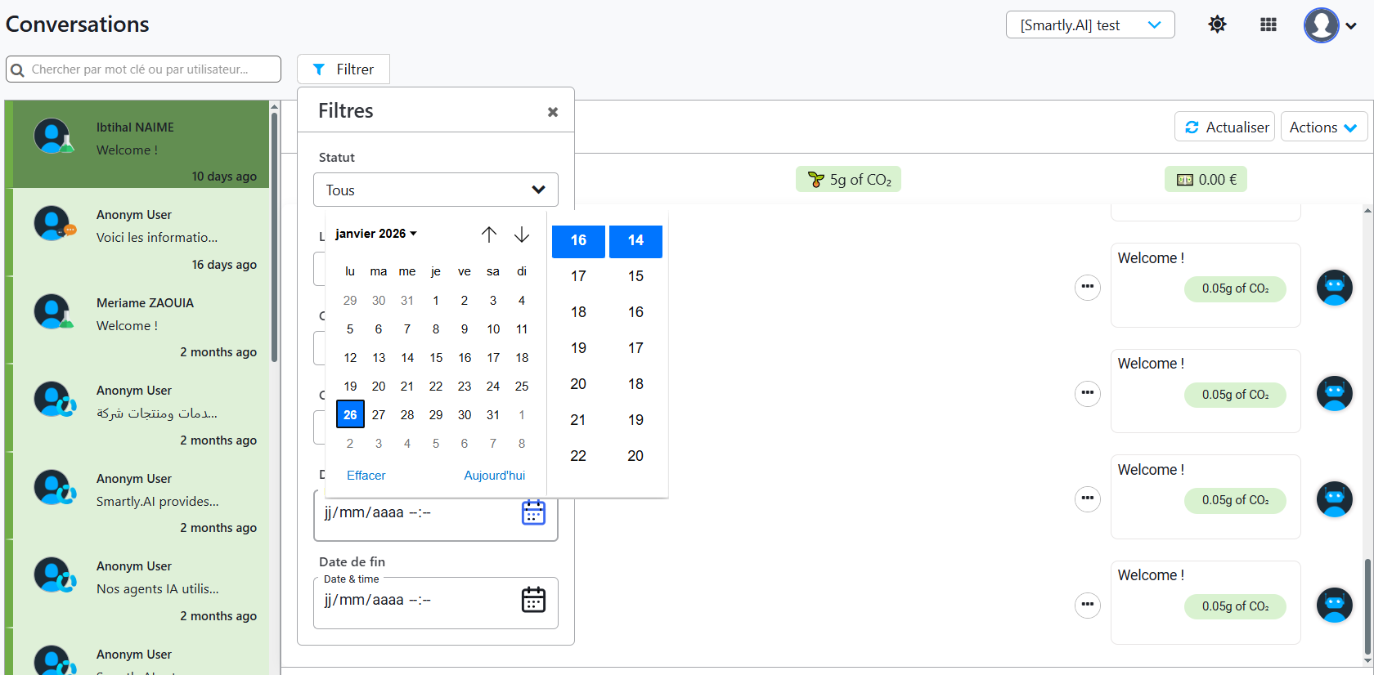Click the 0.00 € cost badge
Viewport: 1374px width, 675px height.
click(x=1206, y=180)
